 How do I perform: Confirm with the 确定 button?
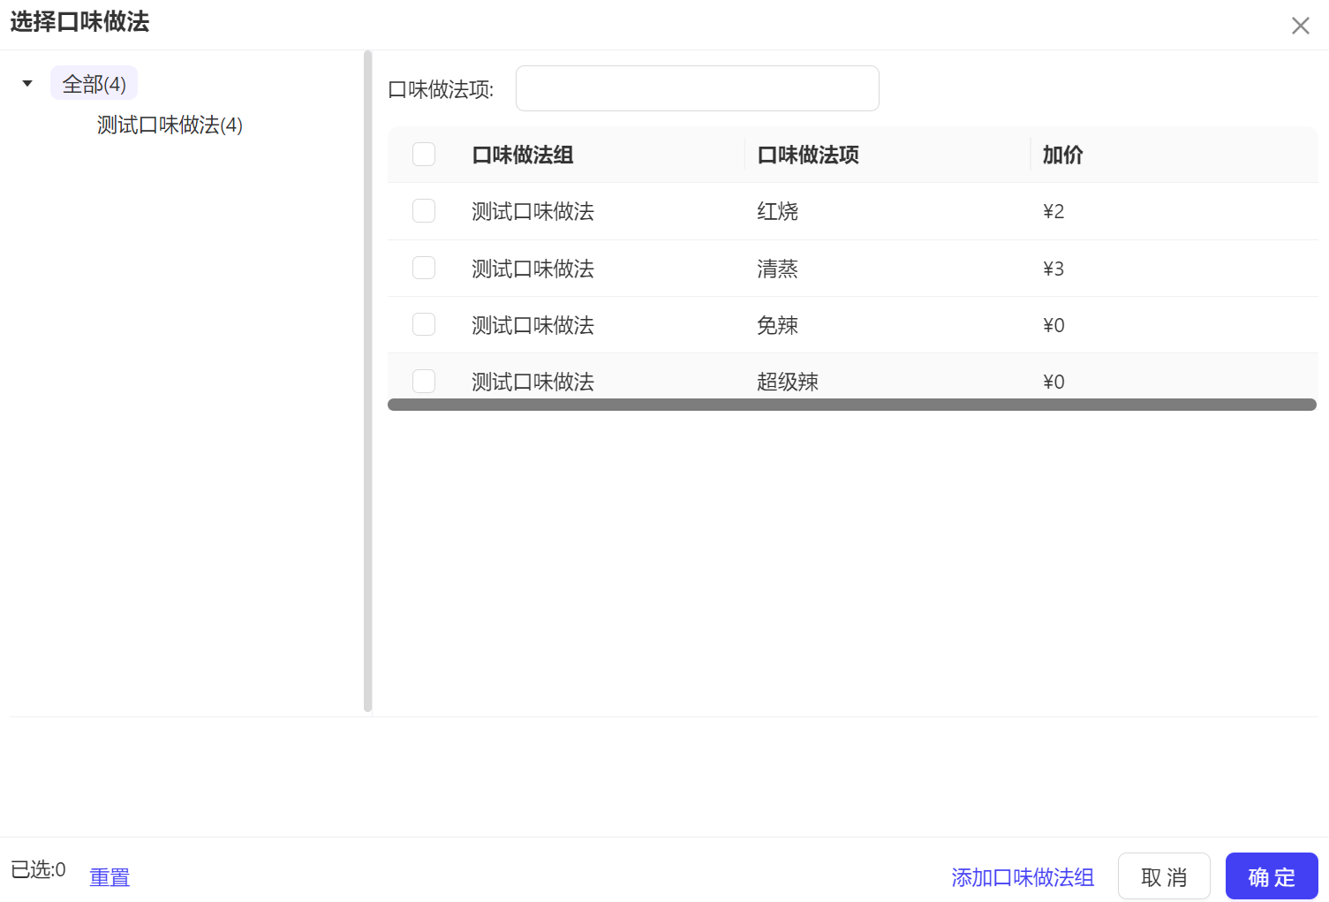(1272, 876)
